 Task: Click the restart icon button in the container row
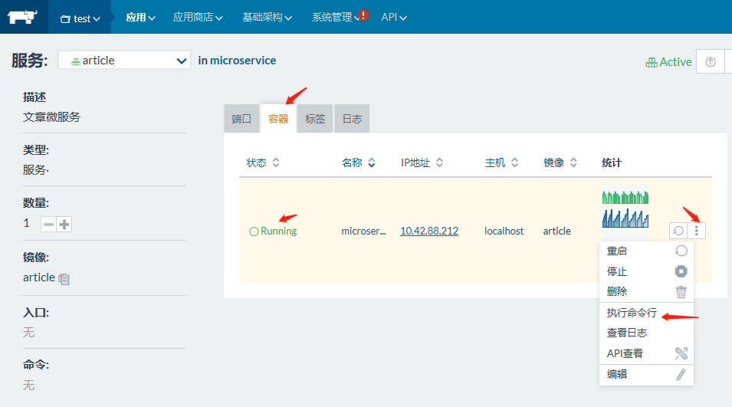click(x=678, y=231)
